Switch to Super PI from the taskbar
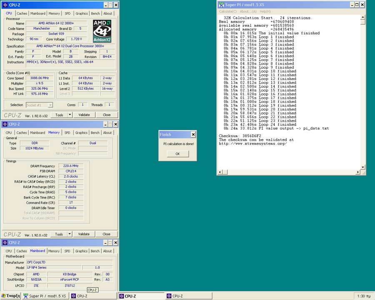Screen dimensions: 375x300 45,296
